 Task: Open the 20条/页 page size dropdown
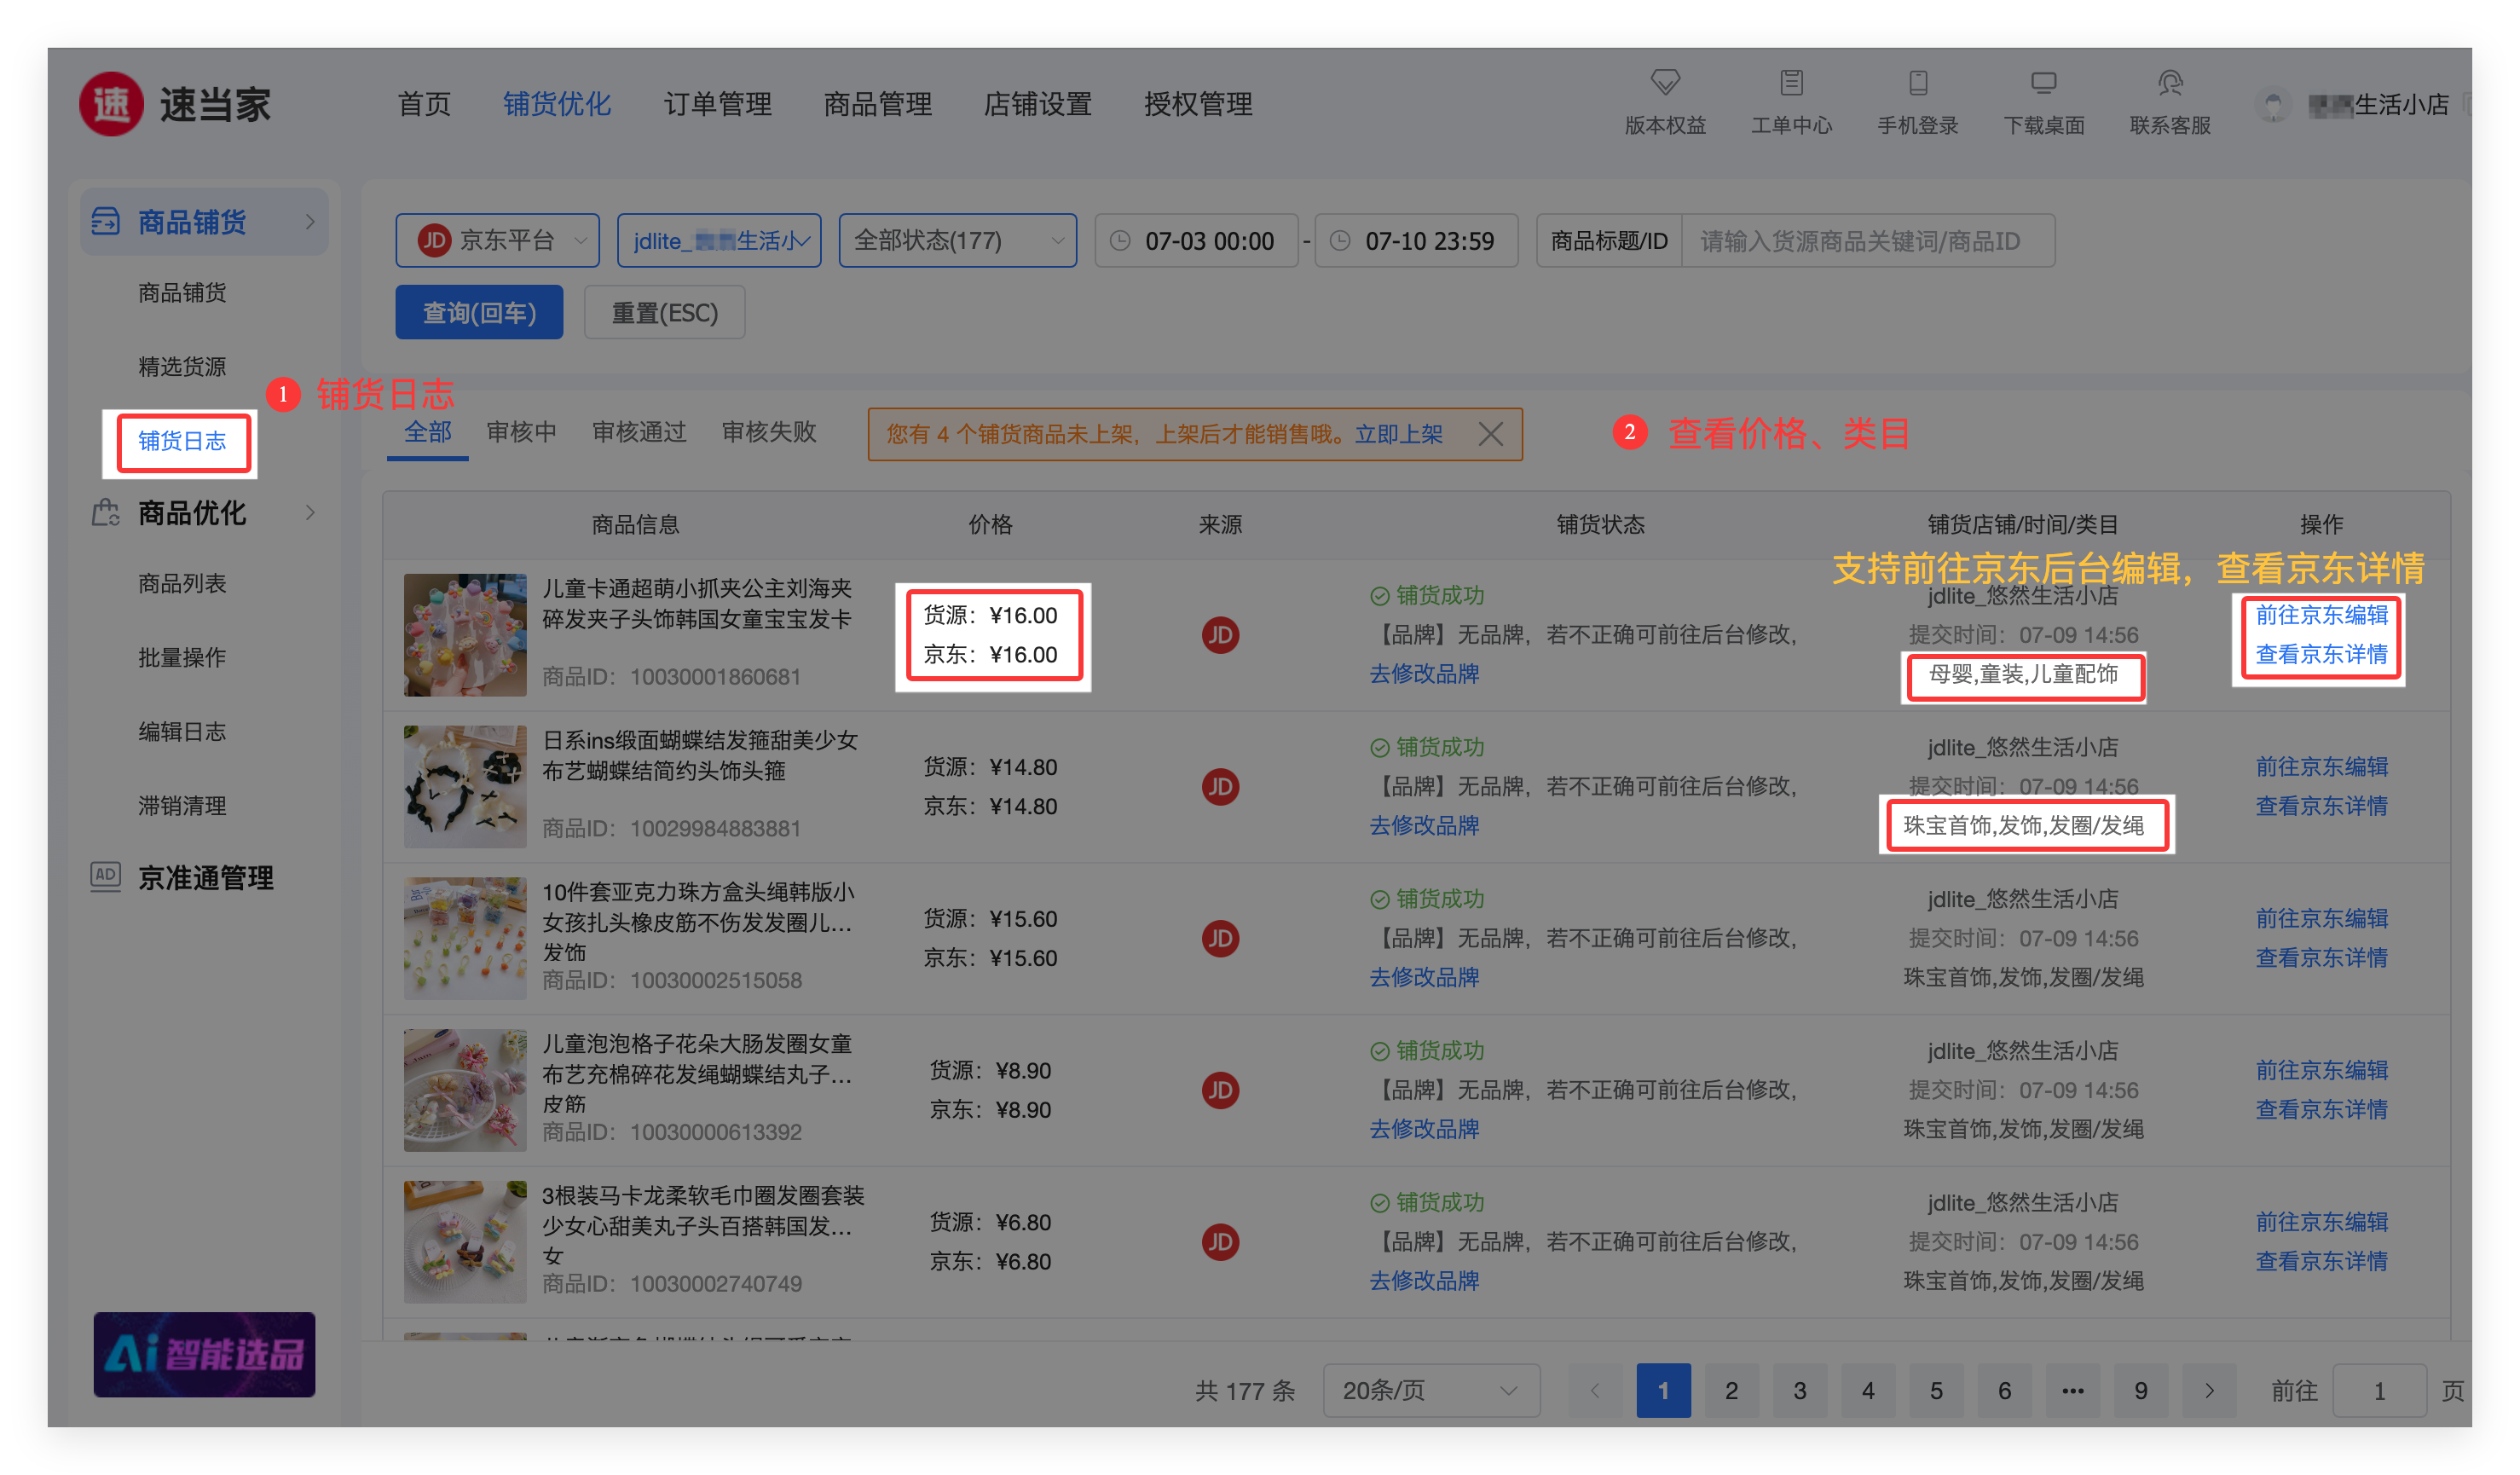1430,1390
